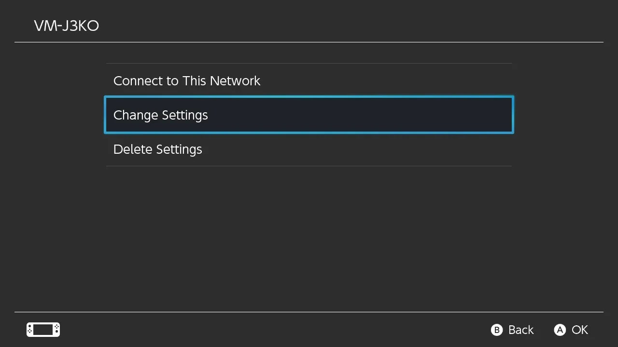Viewport: 618px width, 347px height.
Task: Click the VM-J3KO network name title
Action: 66,26
